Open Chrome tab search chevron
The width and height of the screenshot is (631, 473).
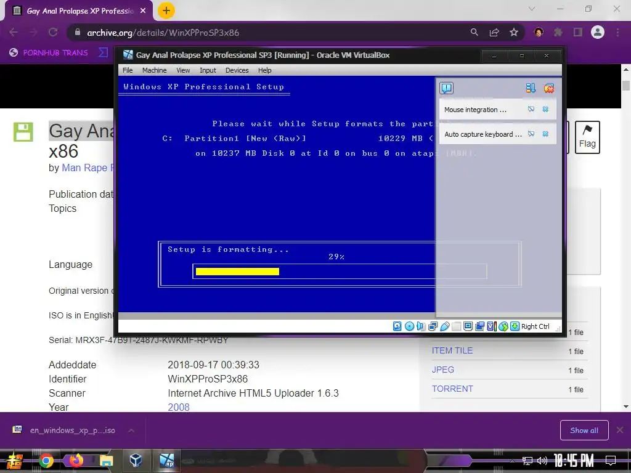pos(532,9)
